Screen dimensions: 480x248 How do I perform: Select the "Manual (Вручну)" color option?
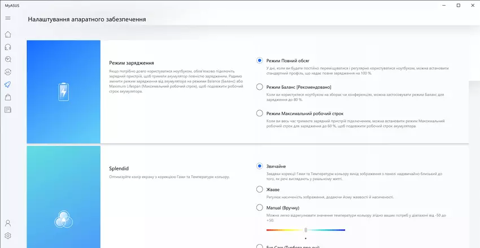[260, 207]
